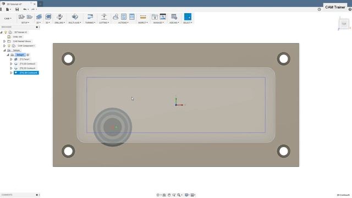Expand the selected 2D Contour operation node

point(11,73)
